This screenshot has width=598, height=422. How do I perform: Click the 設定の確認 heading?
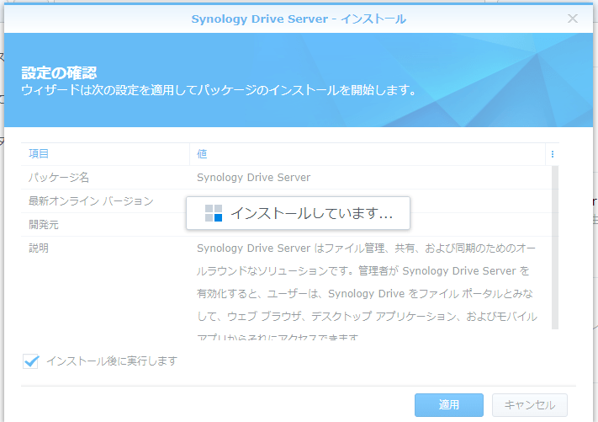pos(59,72)
